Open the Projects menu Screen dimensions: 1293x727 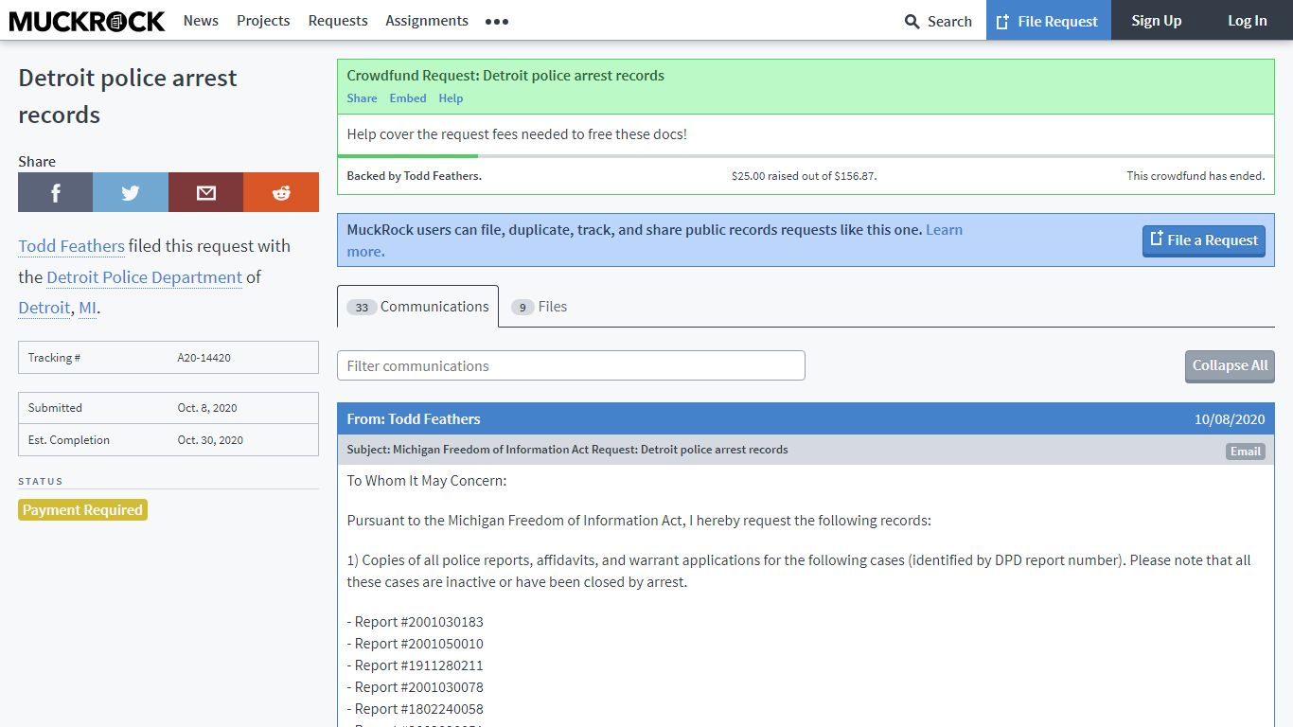point(263,20)
